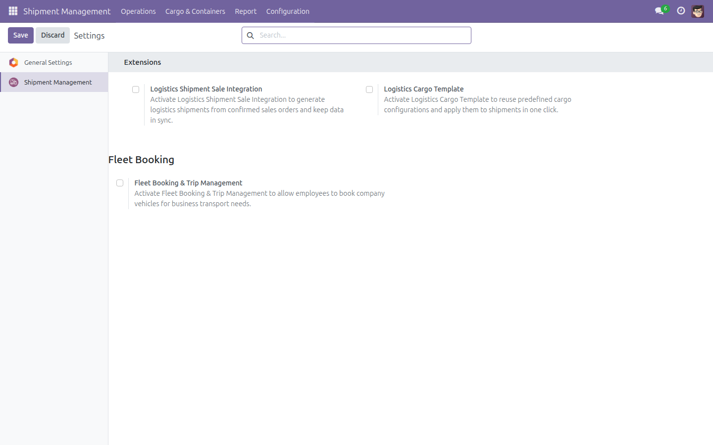Discard the settings changes
Image resolution: width=713 pixels, height=445 pixels.
pos(52,35)
